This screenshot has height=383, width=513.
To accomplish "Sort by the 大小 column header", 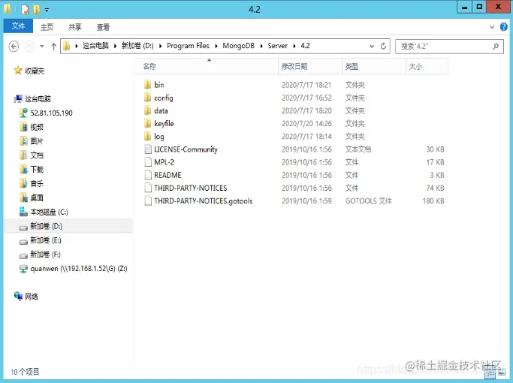I will coord(427,66).
